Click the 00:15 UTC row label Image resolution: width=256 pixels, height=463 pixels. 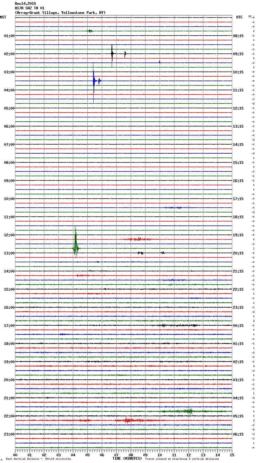(238, 326)
